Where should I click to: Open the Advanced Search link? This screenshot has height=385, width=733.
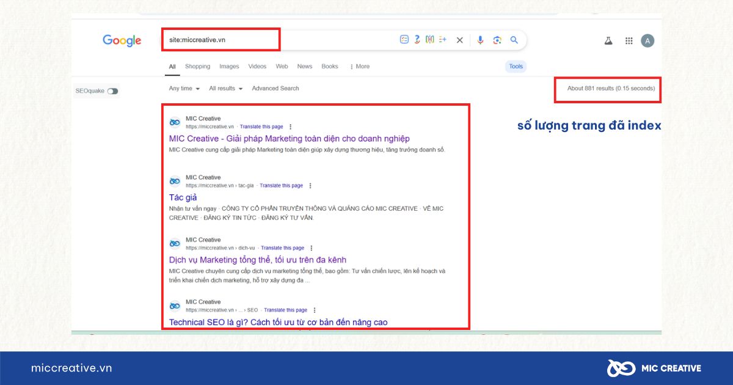tap(275, 89)
